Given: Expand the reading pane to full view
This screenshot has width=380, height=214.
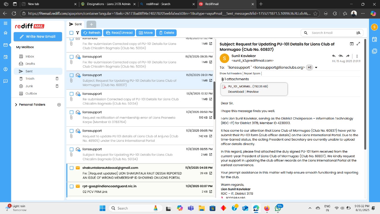Looking at the screenshot, I should (x=358, y=44).
